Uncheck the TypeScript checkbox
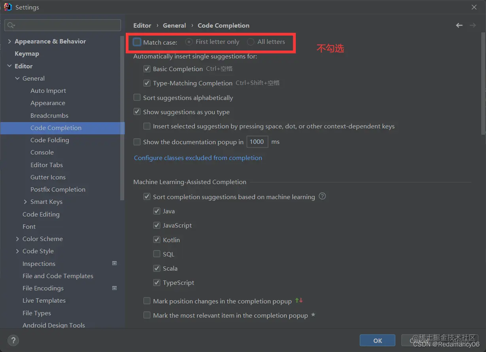 [157, 282]
